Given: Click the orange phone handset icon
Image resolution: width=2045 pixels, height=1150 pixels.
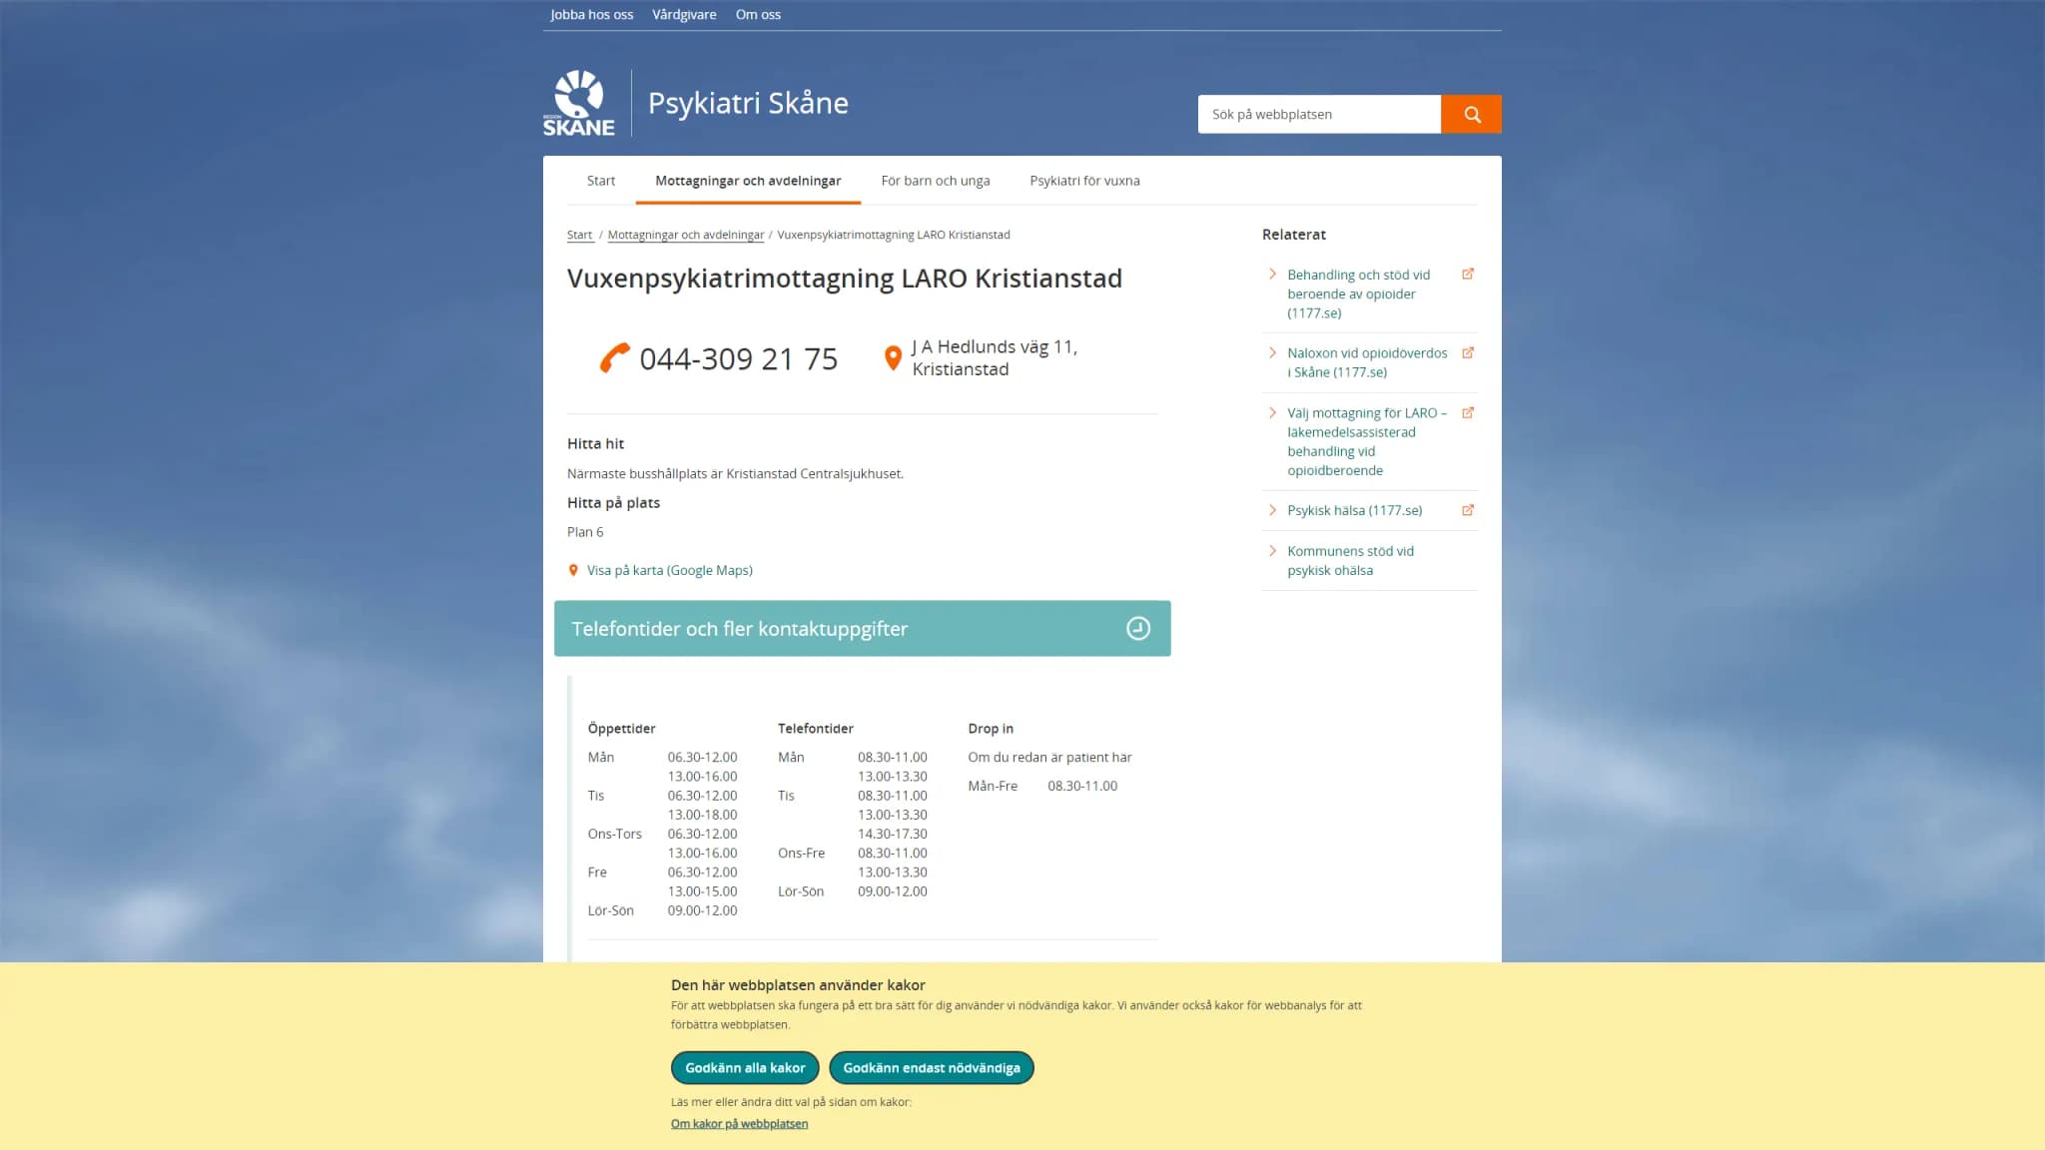Looking at the screenshot, I should (x=614, y=358).
